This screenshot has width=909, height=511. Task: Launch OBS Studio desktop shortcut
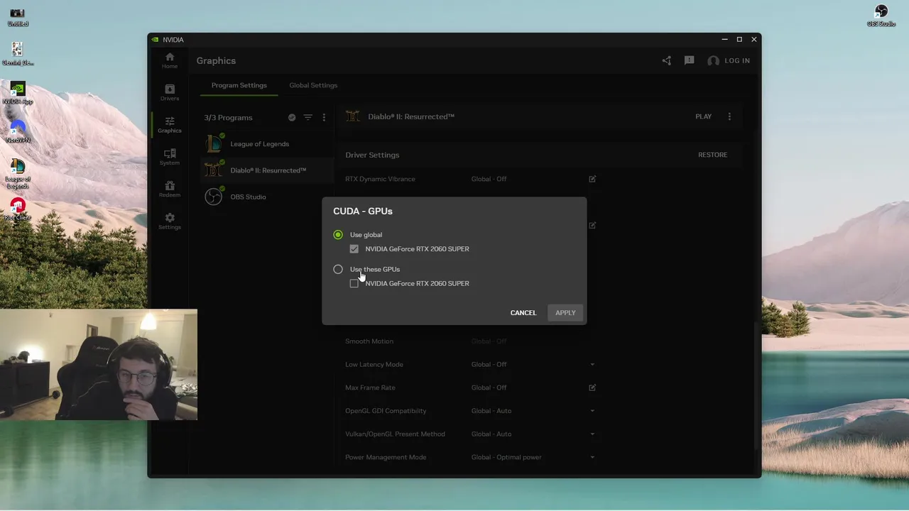(881, 16)
